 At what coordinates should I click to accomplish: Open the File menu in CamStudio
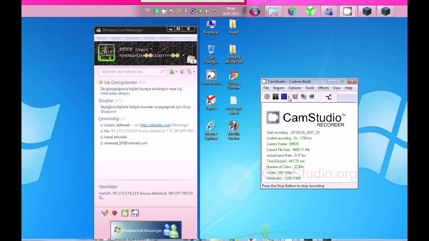click(266, 88)
